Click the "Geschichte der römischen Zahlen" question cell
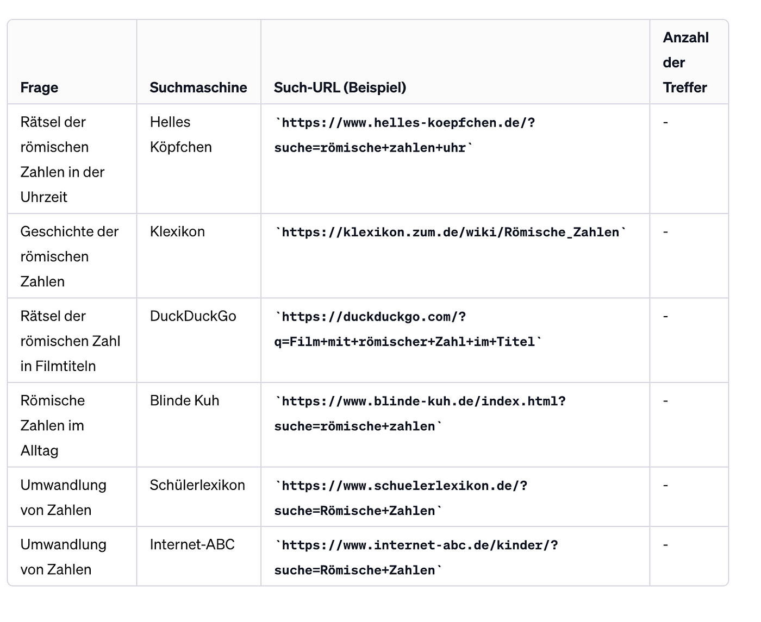Image resolution: width=761 pixels, height=622 pixels. [x=69, y=256]
